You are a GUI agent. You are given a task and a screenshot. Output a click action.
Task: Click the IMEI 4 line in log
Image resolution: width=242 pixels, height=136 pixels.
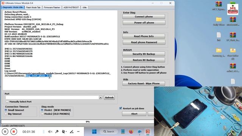pos(19,56)
